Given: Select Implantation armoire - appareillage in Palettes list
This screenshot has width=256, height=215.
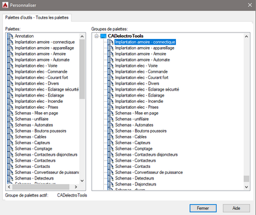Looking at the screenshot, I should pyautogui.click(x=44, y=48).
